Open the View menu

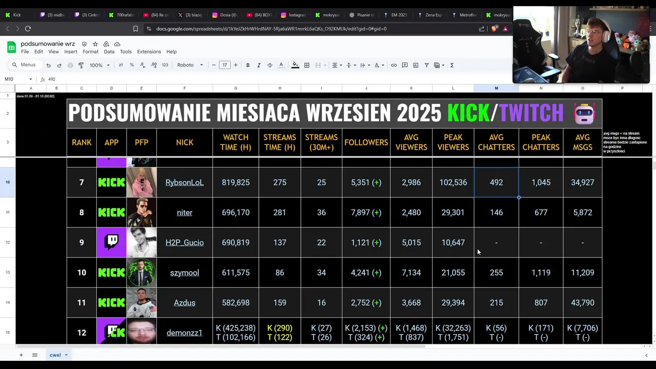click(x=53, y=52)
